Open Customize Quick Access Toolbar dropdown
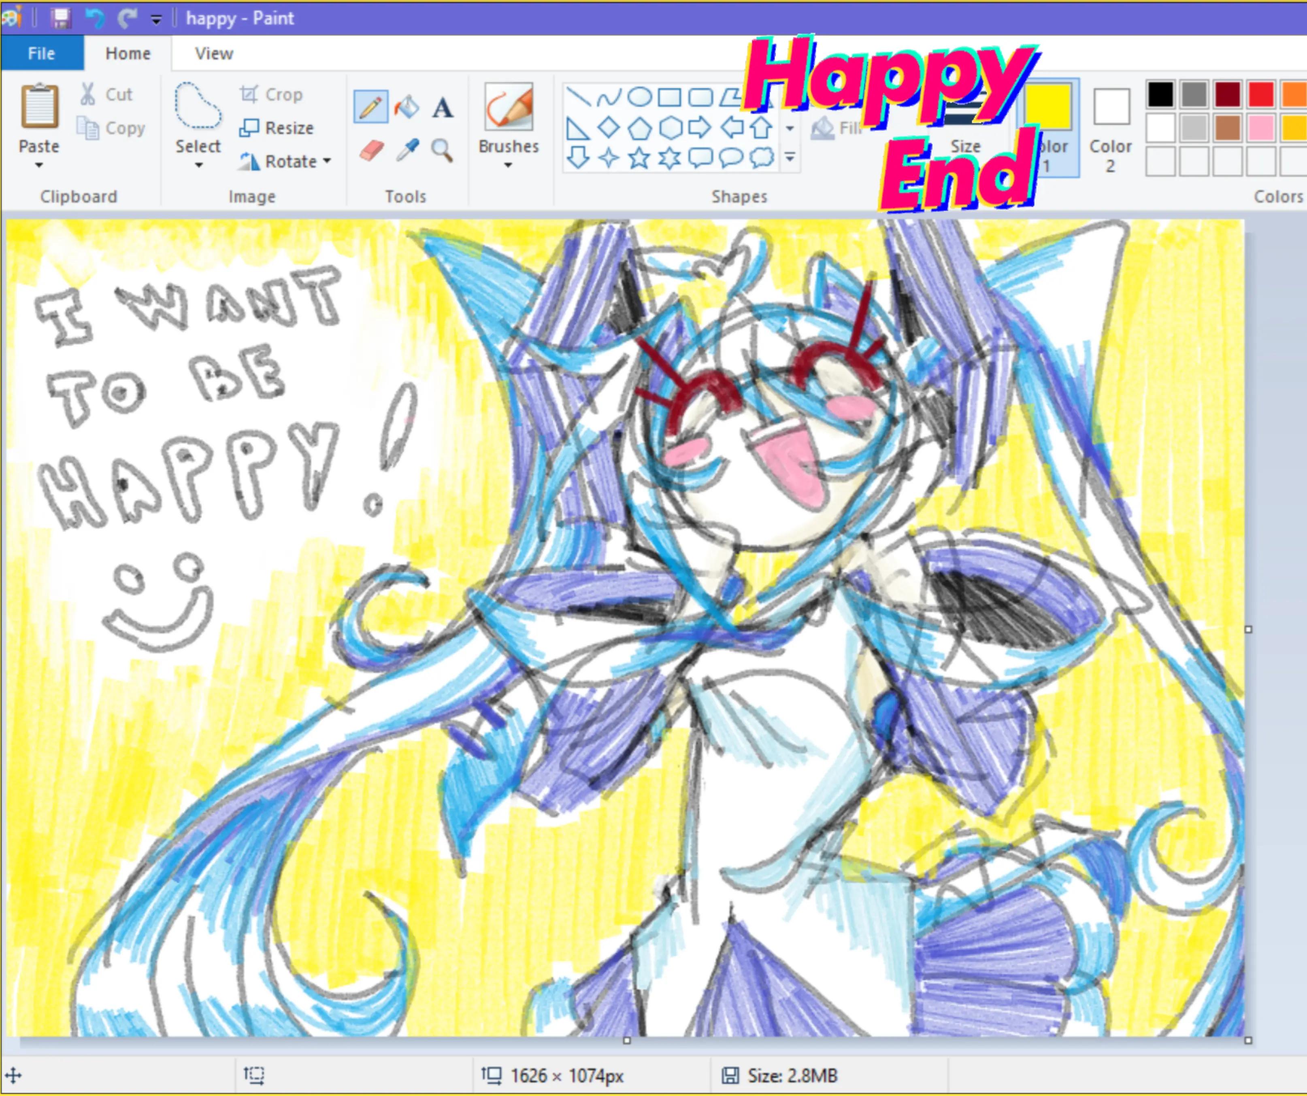This screenshot has width=1307, height=1096. [x=156, y=20]
